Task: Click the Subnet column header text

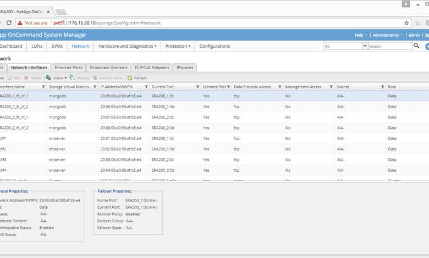Action: (x=343, y=87)
